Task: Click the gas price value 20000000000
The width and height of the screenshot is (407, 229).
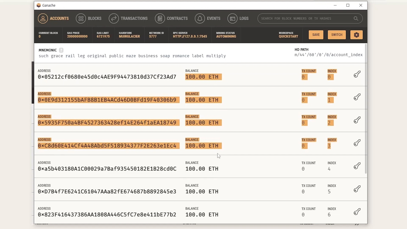Action: click(x=77, y=37)
